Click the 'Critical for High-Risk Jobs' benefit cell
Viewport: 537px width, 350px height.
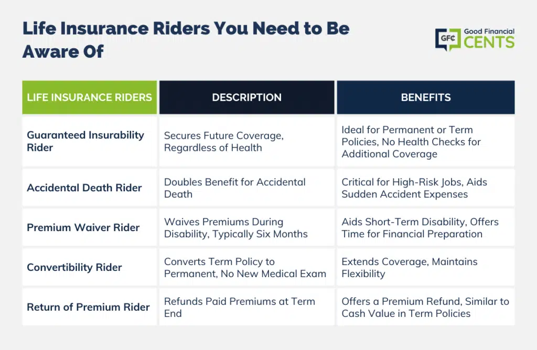[x=426, y=188]
